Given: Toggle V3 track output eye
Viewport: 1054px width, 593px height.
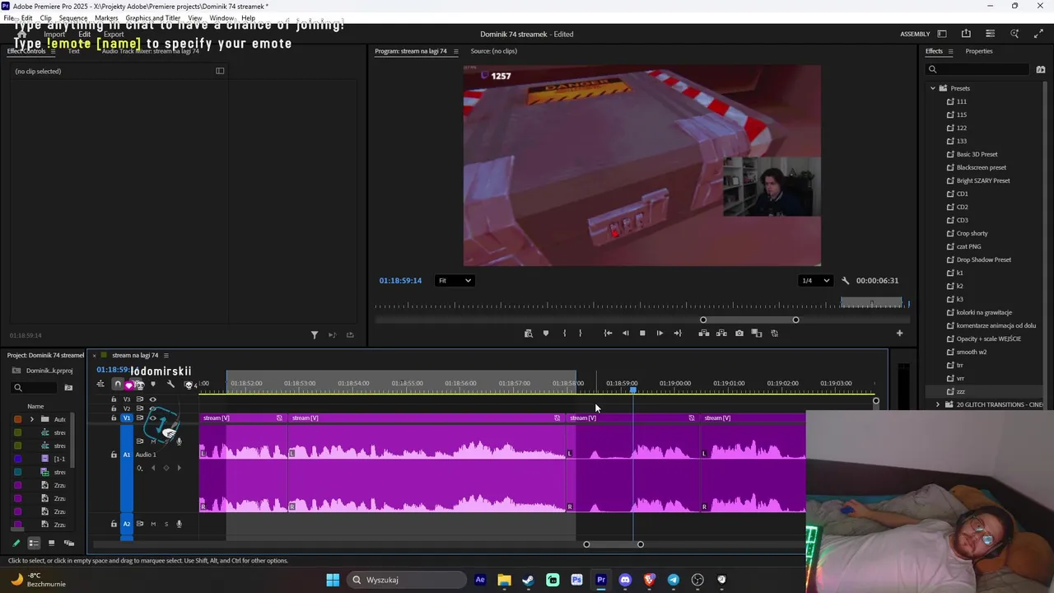Looking at the screenshot, I should pos(152,399).
